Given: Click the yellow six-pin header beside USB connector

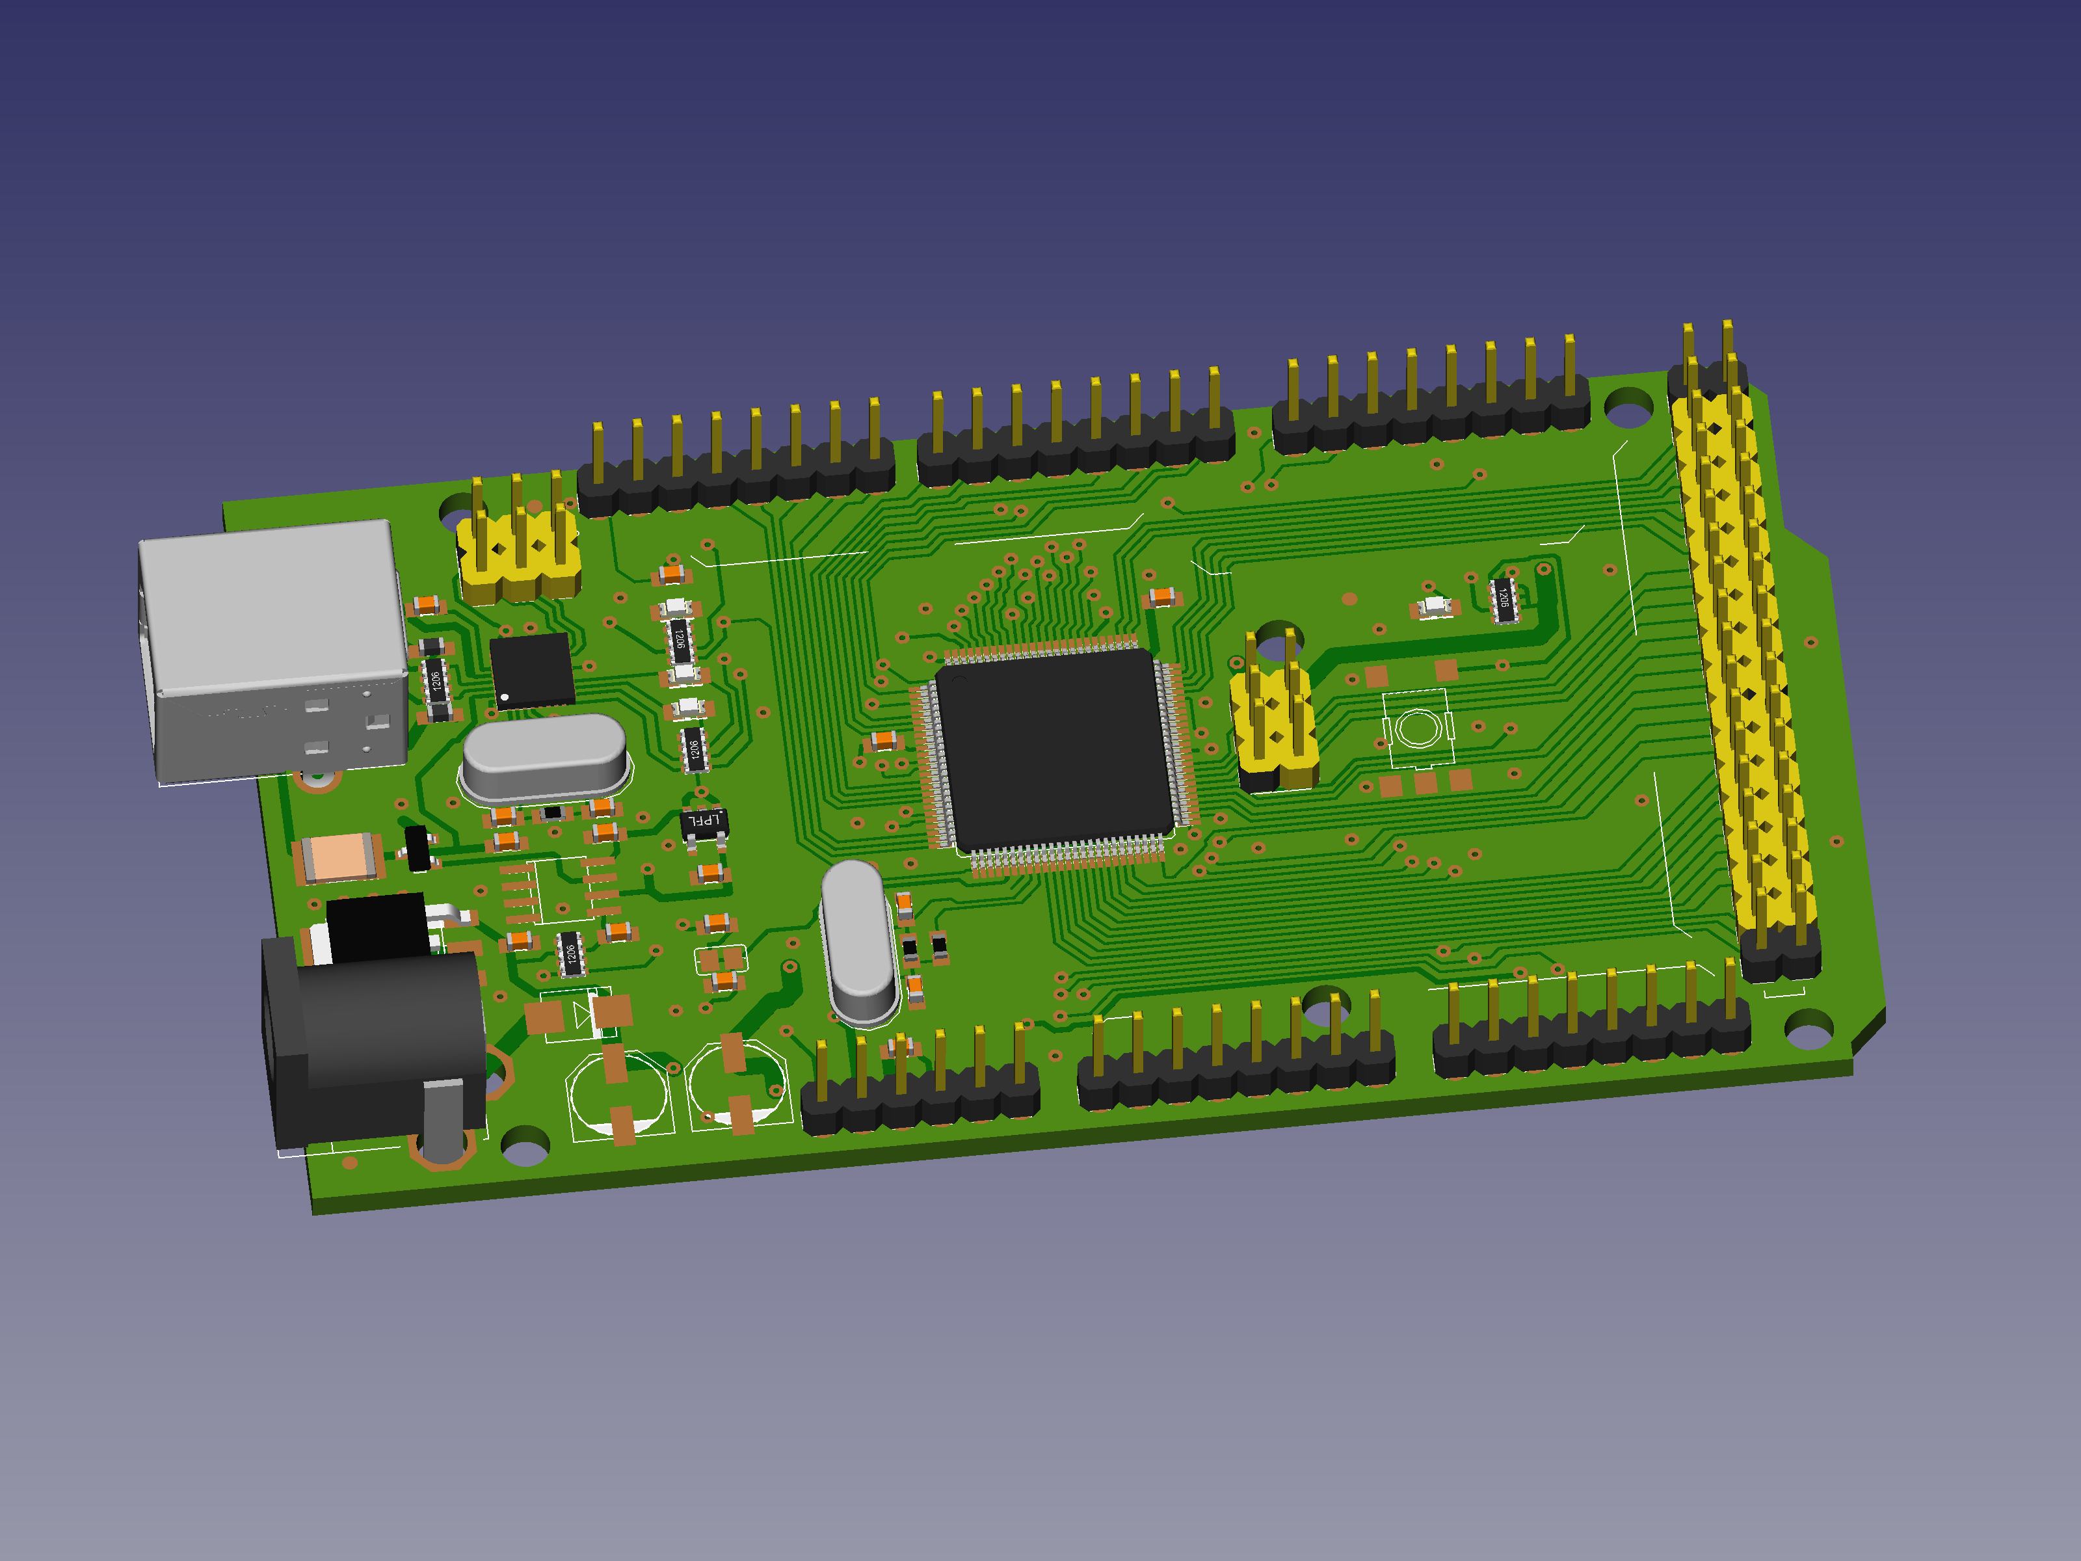Looking at the screenshot, I should point(520,542).
